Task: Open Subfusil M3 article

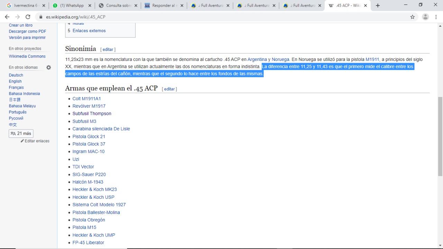Action: [x=84, y=122]
